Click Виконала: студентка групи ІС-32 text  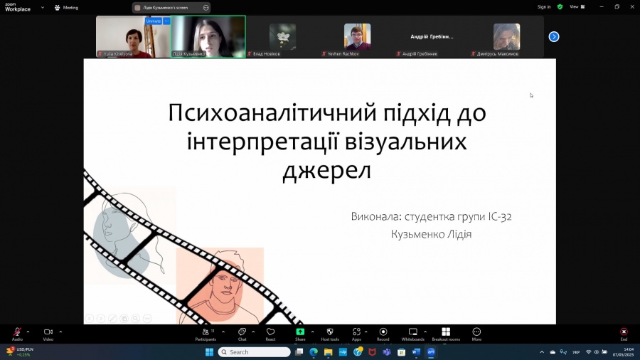[x=431, y=217]
